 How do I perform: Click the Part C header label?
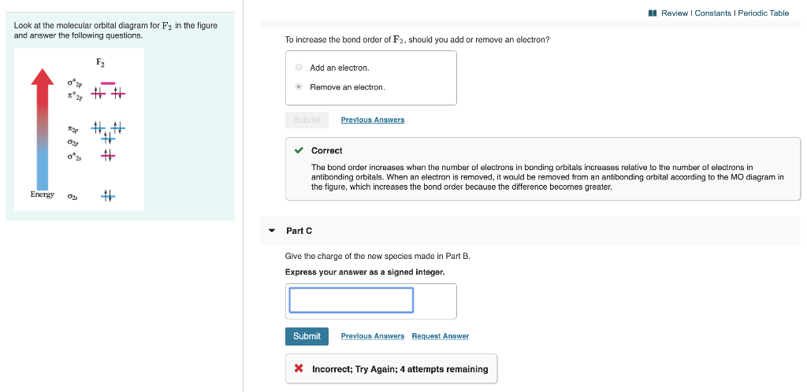click(x=299, y=231)
